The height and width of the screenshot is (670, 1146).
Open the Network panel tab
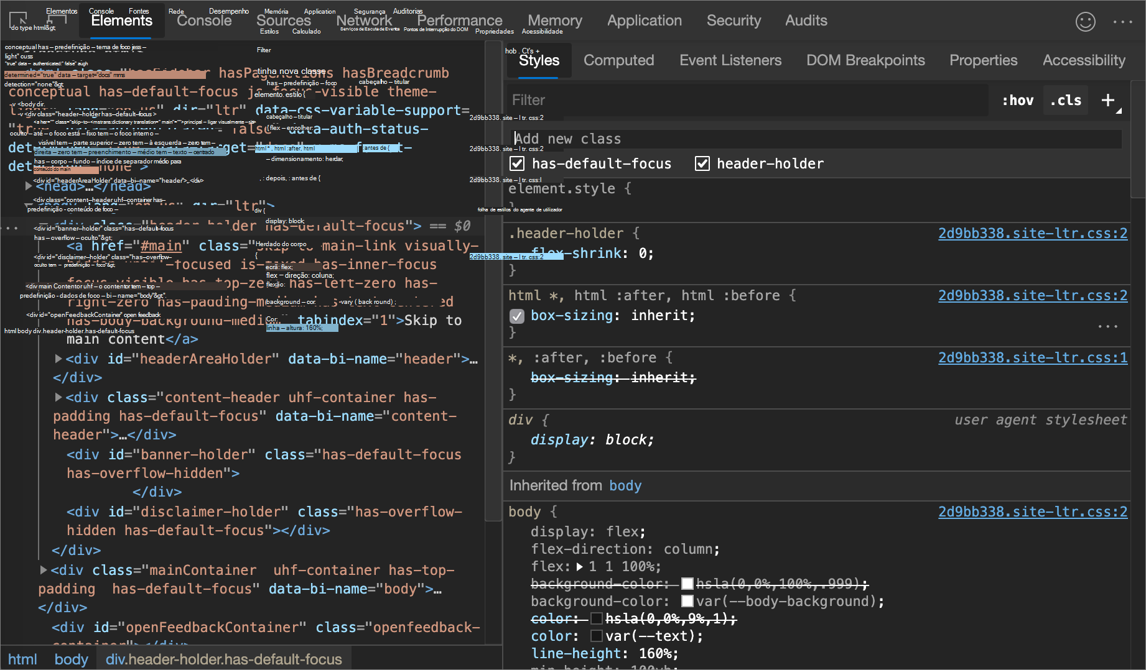(x=364, y=21)
